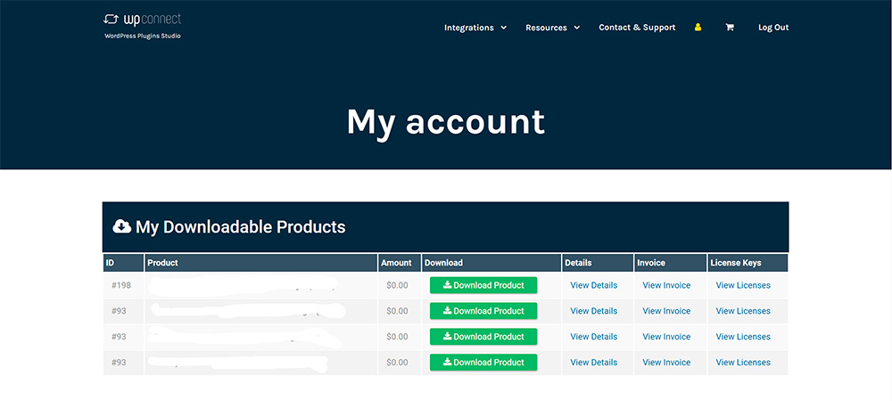Image resolution: width=892 pixels, height=401 pixels.
Task: Click the License Keys column header
Action: point(747,263)
